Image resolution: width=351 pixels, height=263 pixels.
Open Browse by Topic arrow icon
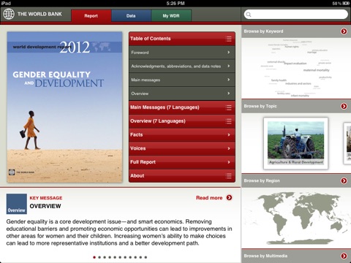(x=344, y=106)
